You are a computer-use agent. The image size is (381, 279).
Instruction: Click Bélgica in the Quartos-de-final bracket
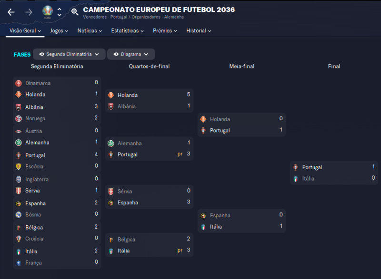pos(126,240)
